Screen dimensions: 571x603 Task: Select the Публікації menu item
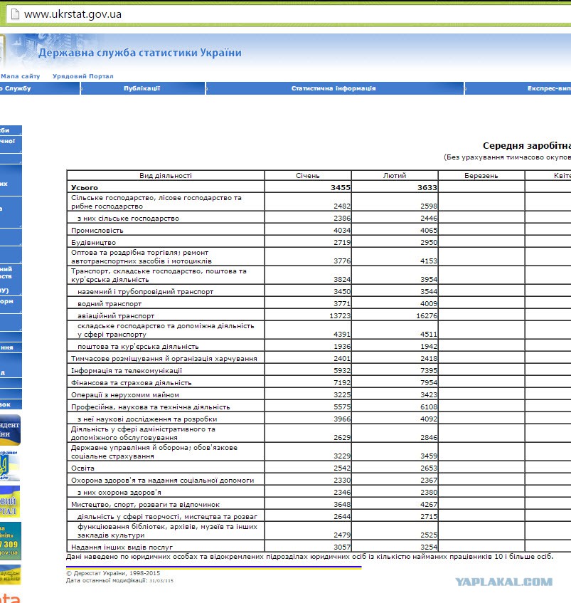pos(142,88)
